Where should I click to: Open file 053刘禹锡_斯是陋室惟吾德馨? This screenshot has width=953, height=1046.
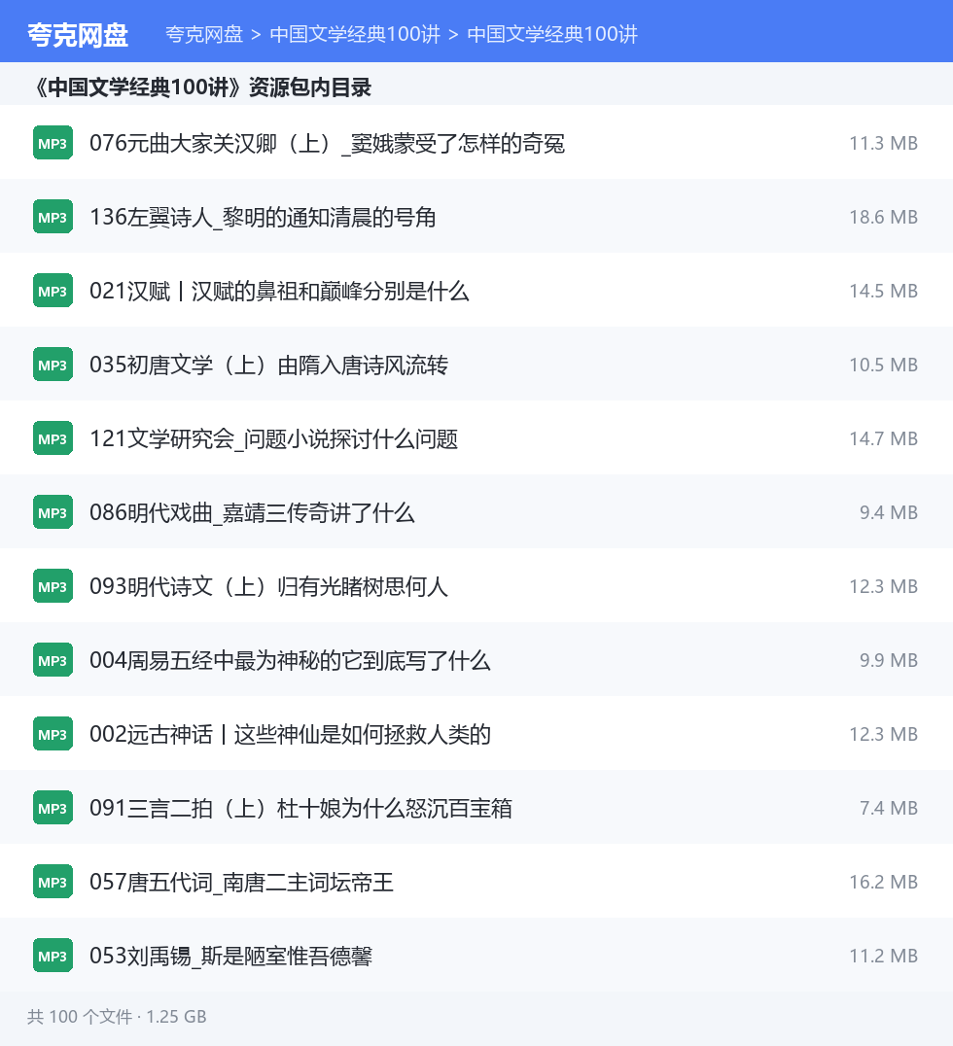230,956
